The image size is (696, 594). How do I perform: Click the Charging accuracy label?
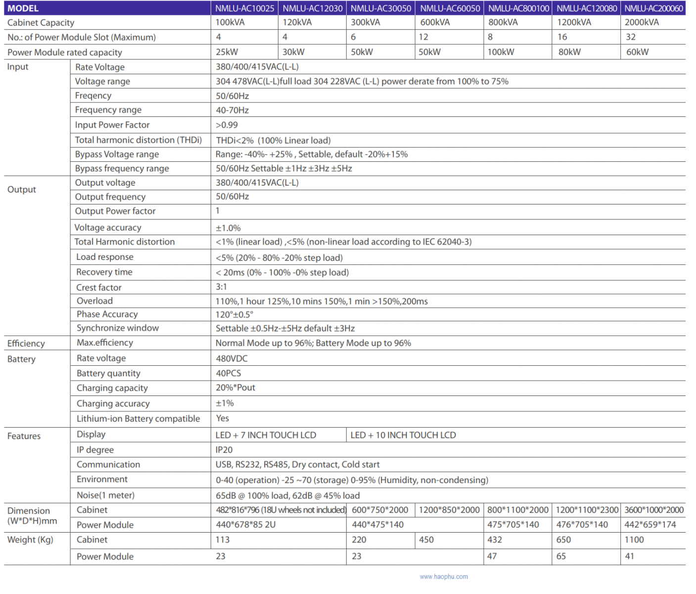click(113, 404)
